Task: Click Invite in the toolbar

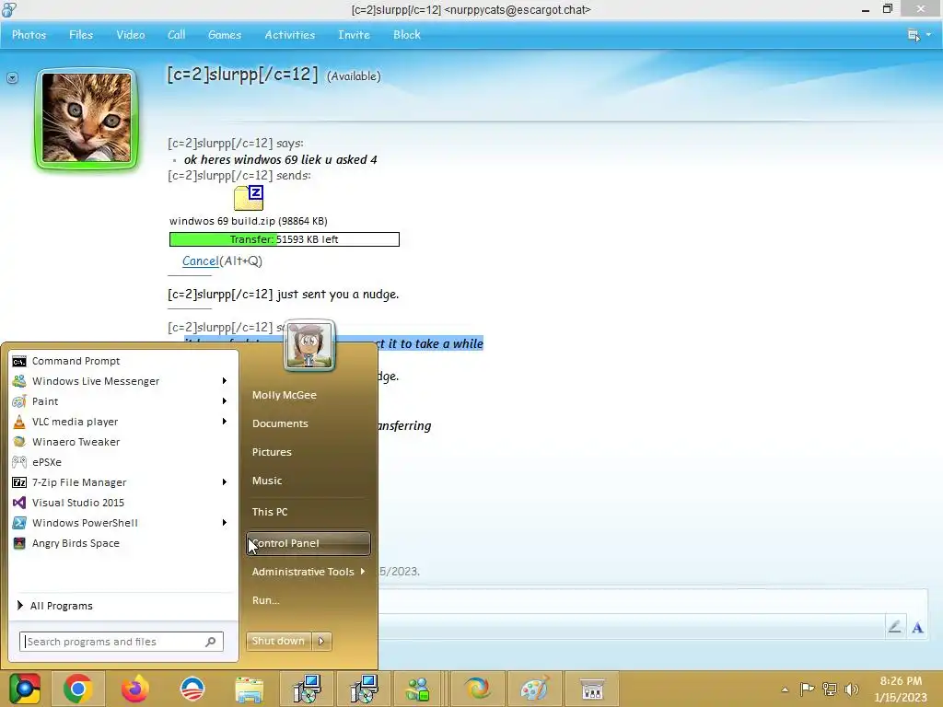Action: (354, 35)
